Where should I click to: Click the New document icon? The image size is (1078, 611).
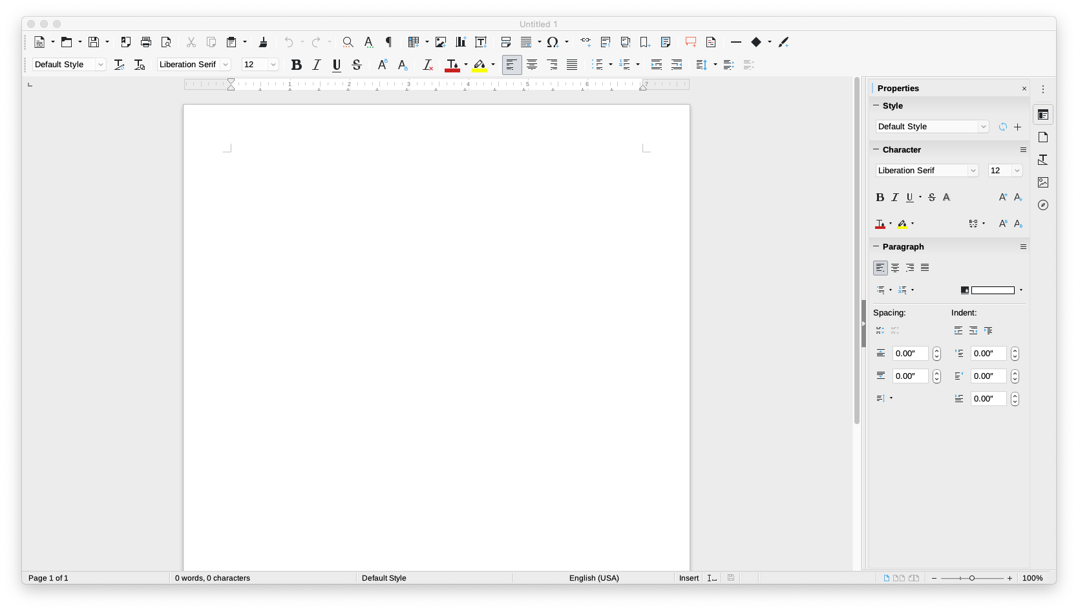tap(39, 42)
